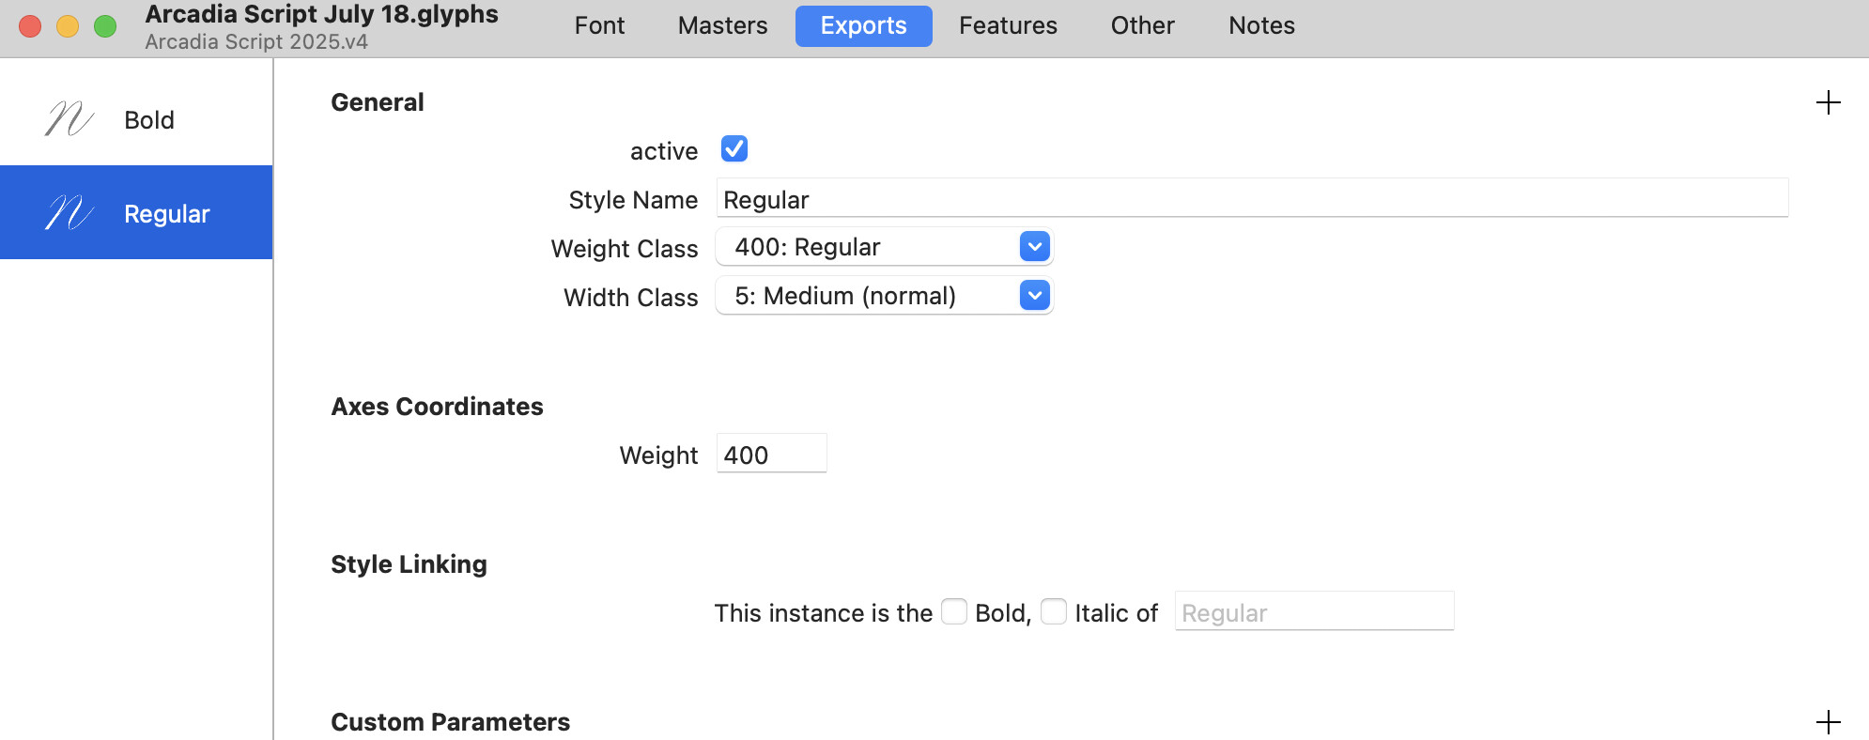Image resolution: width=1869 pixels, height=740 pixels.
Task: Select the Bold instance in sidebar
Action: pos(148,120)
